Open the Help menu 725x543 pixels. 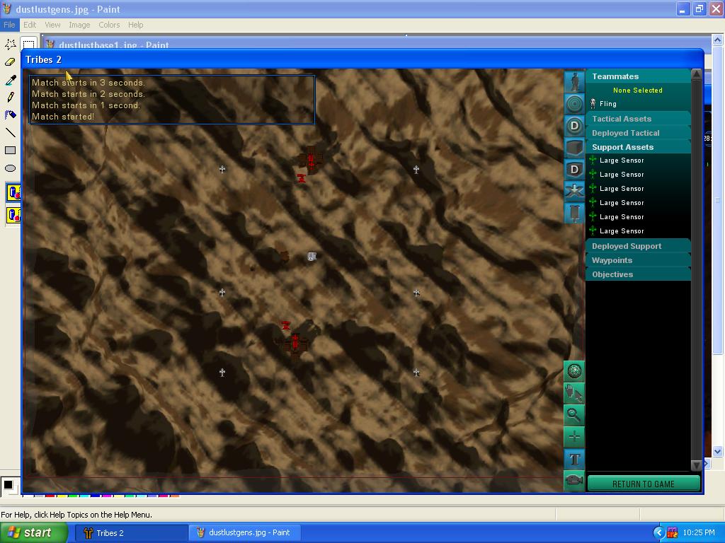135,25
